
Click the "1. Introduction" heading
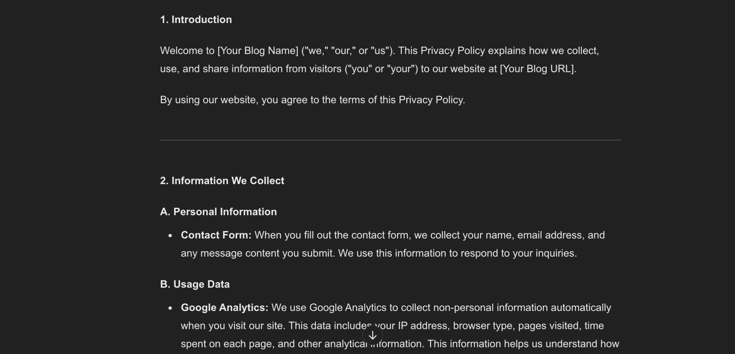196,20
